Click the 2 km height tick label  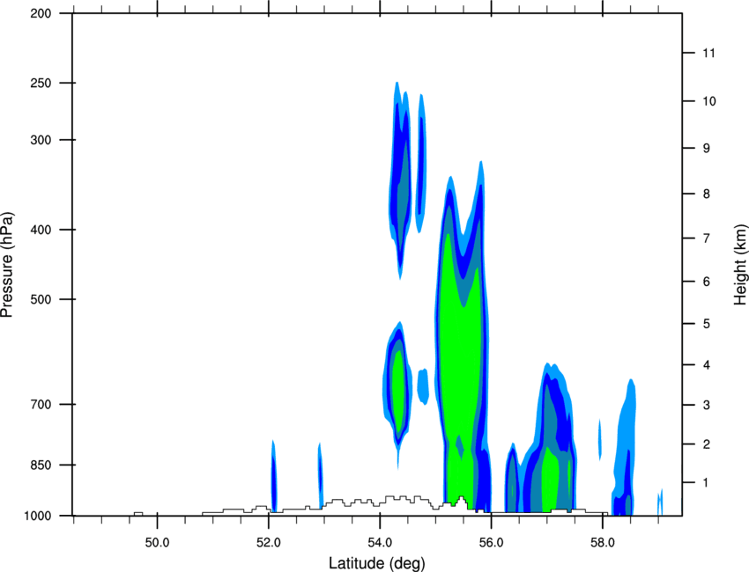pos(707,444)
